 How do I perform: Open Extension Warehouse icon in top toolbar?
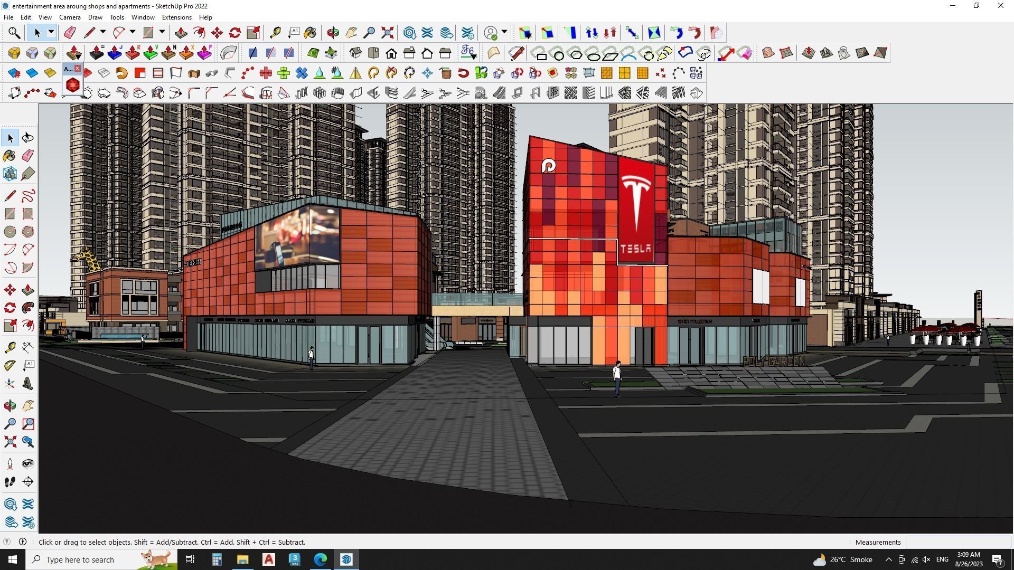(427, 33)
